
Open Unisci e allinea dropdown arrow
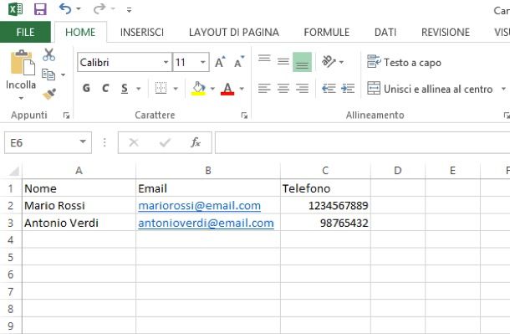[x=503, y=89]
